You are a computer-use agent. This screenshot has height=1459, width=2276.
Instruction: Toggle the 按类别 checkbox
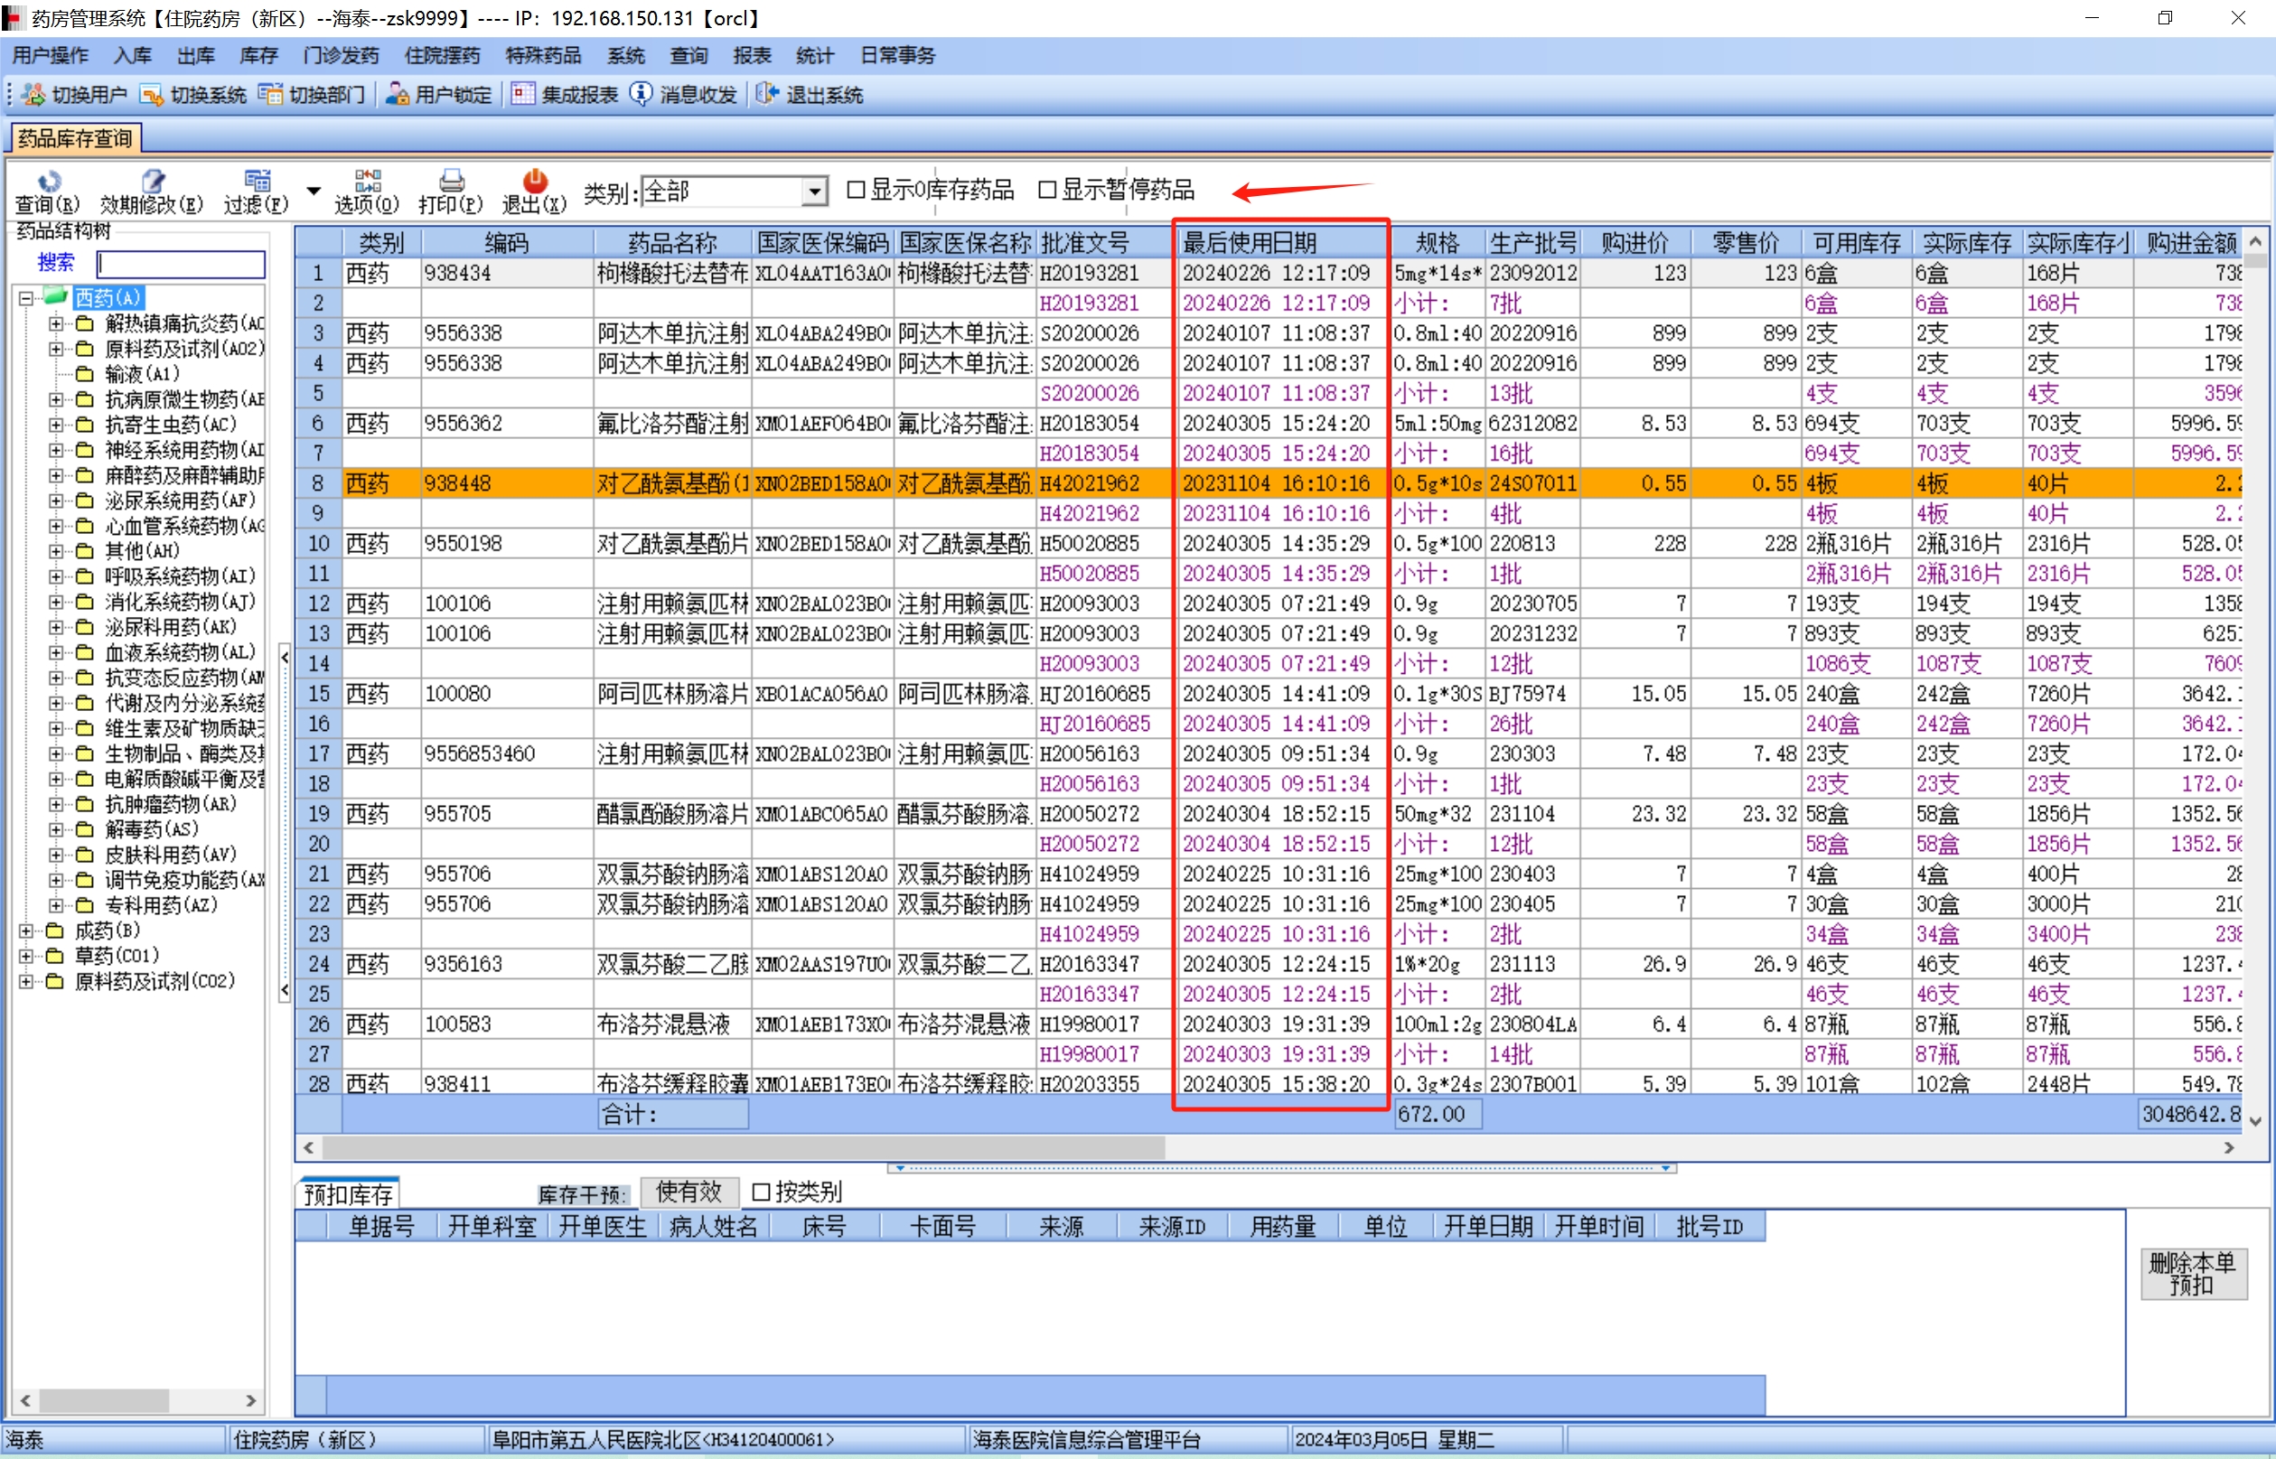761,1192
